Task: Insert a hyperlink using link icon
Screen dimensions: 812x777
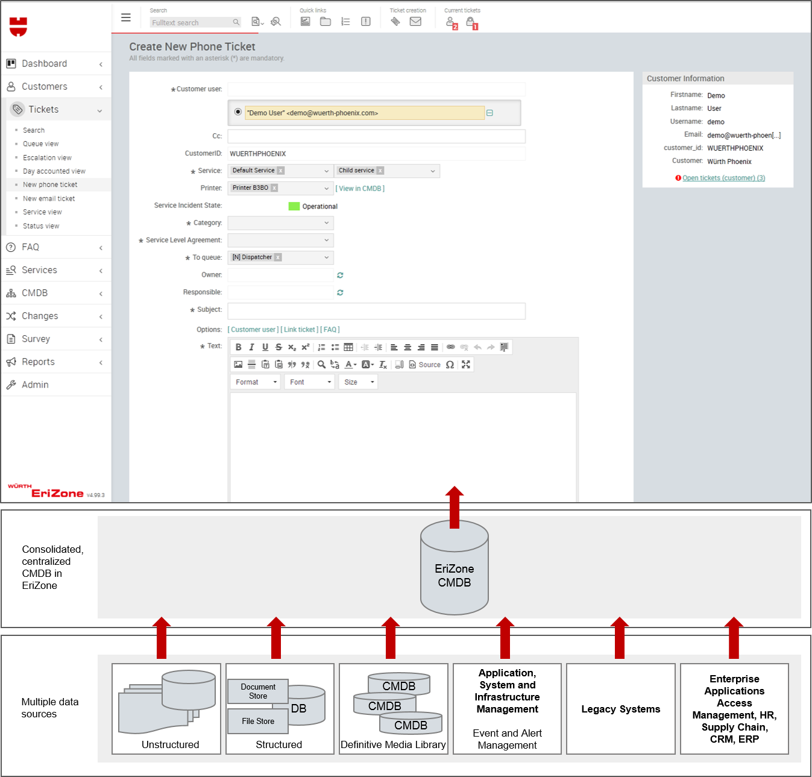Action: click(x=450, y=347)
